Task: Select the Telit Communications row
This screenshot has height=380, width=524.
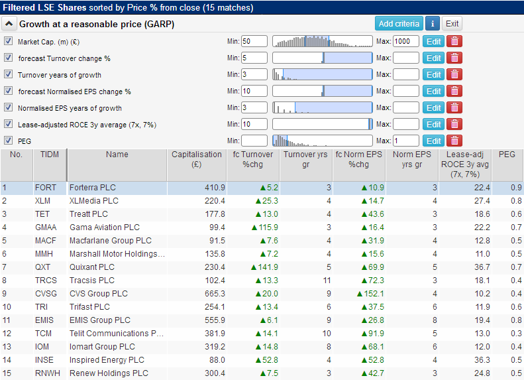Action: pyautogui.click(x=262, y=334)
